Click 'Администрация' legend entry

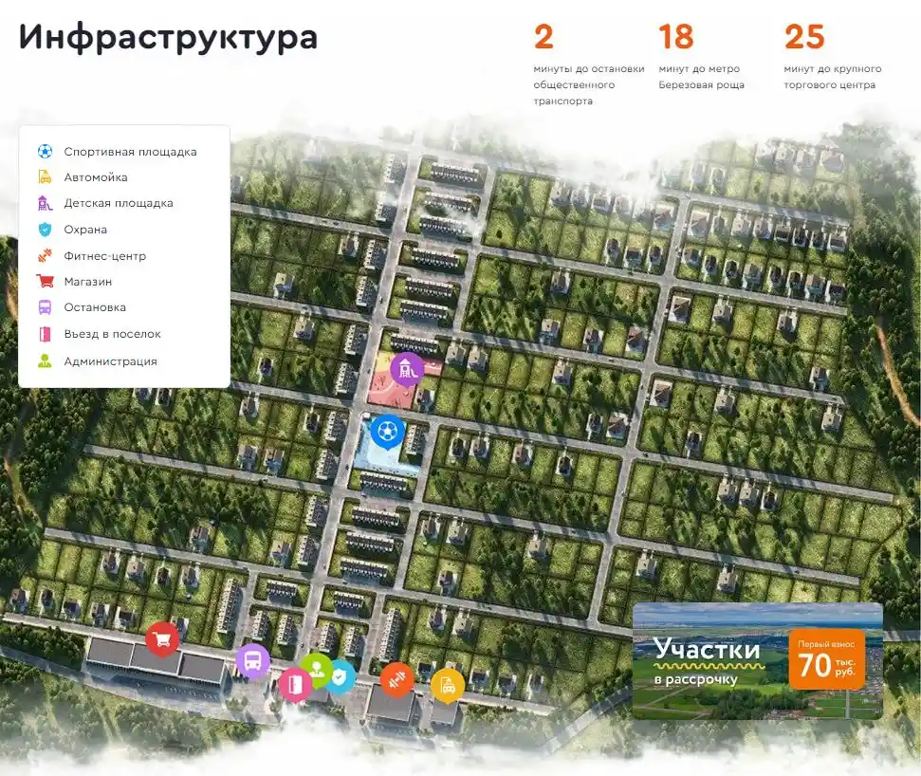point(110,361)
